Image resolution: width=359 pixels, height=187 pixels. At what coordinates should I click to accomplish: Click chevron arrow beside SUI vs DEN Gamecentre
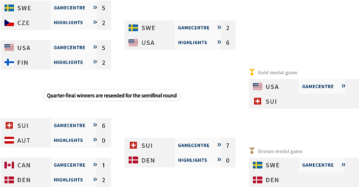(219, 145)
